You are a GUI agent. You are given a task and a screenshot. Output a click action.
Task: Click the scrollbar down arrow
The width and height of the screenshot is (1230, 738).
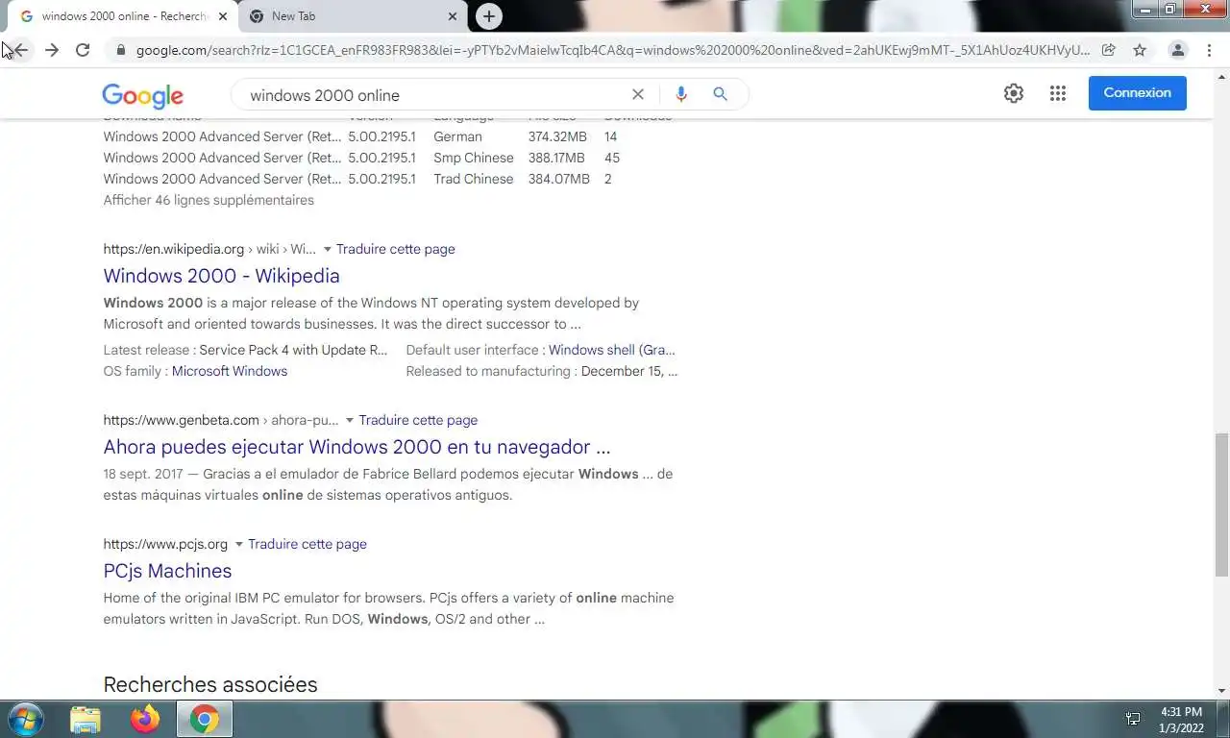pyautogui.click(x=1221, y=691)
